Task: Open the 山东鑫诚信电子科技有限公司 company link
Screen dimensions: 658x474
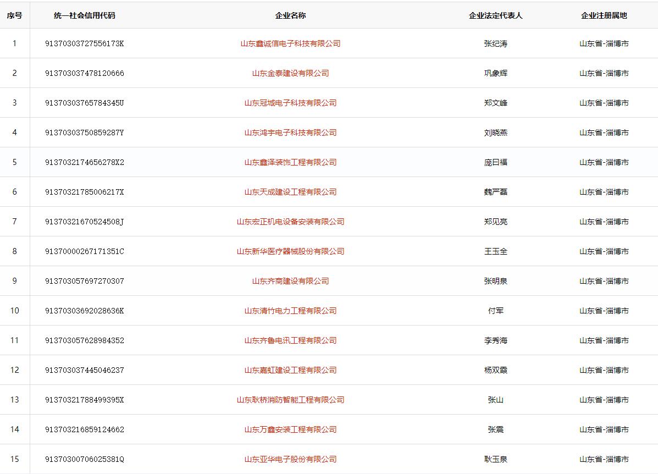Action: (x=290, y=43)
